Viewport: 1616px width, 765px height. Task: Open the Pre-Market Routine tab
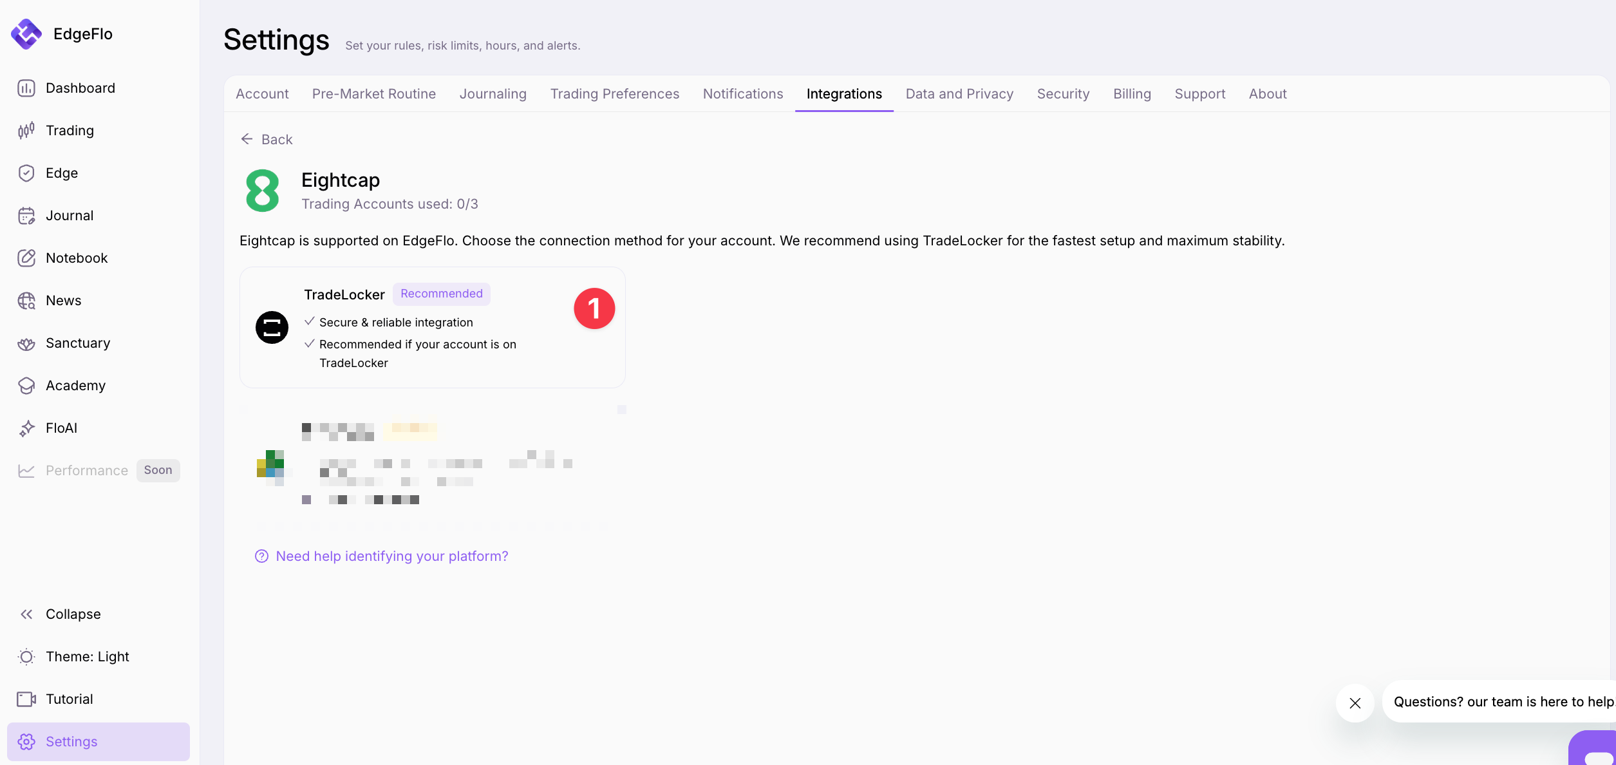(x=374, y=94)
